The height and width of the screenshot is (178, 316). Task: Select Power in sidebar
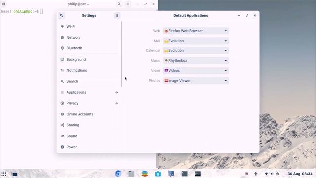click(x=89, y=147)
